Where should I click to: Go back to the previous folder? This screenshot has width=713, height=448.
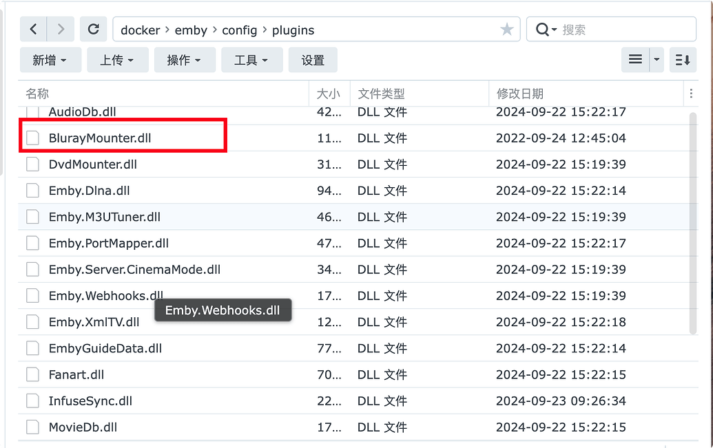(x=33, y=30)
